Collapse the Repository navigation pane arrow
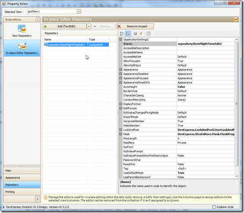The image size is (244, 213). (37, 19)
